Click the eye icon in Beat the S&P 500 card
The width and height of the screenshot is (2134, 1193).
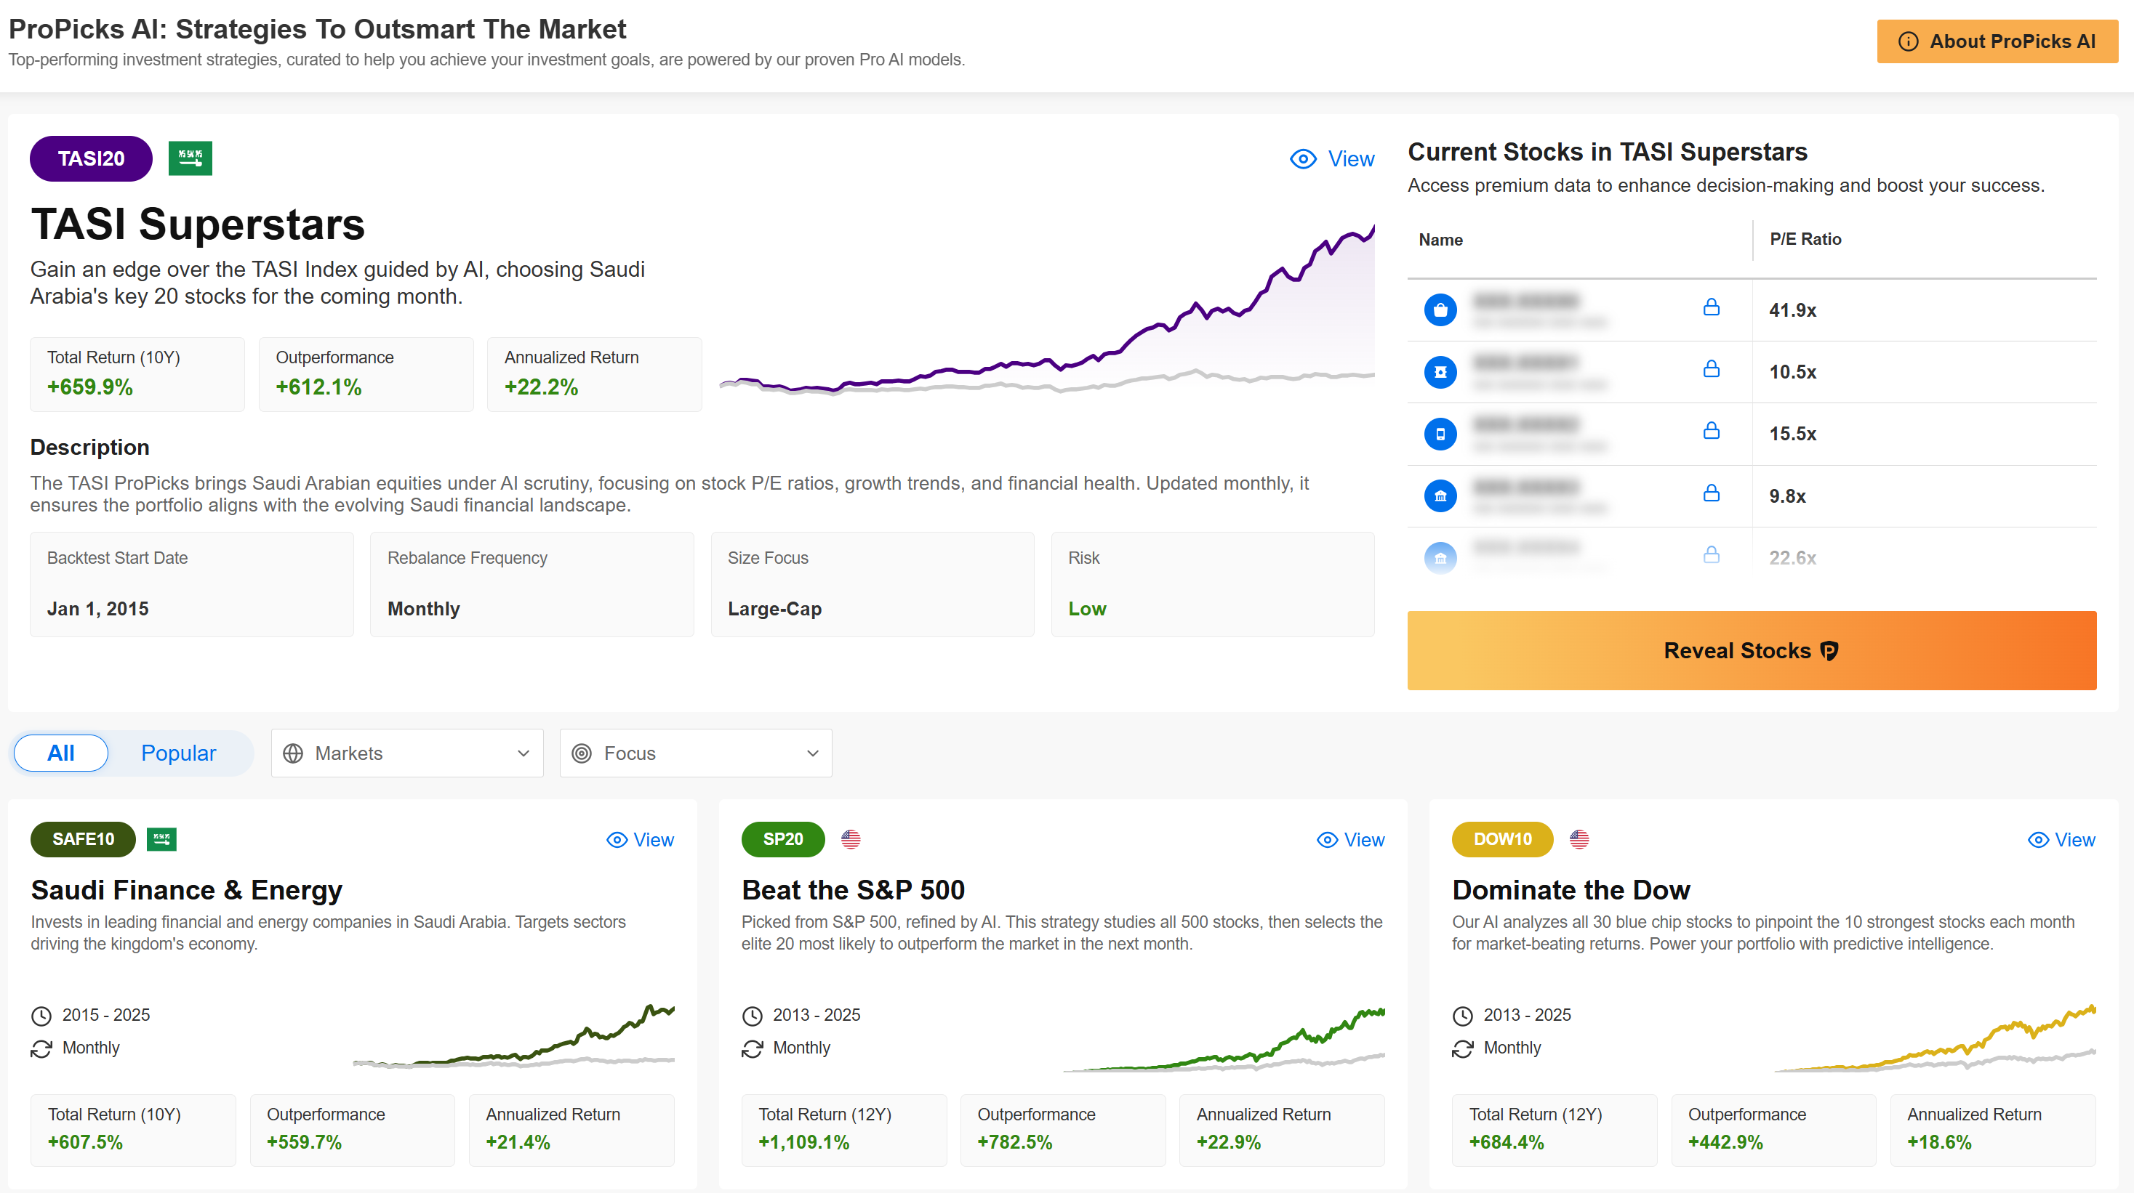(x=1328, y=841)
